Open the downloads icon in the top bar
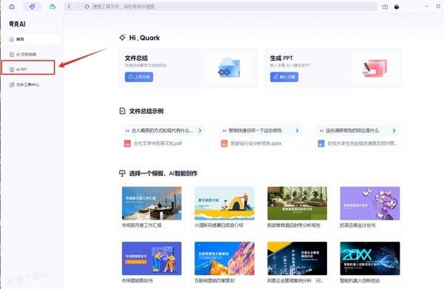 coord(385,7)
